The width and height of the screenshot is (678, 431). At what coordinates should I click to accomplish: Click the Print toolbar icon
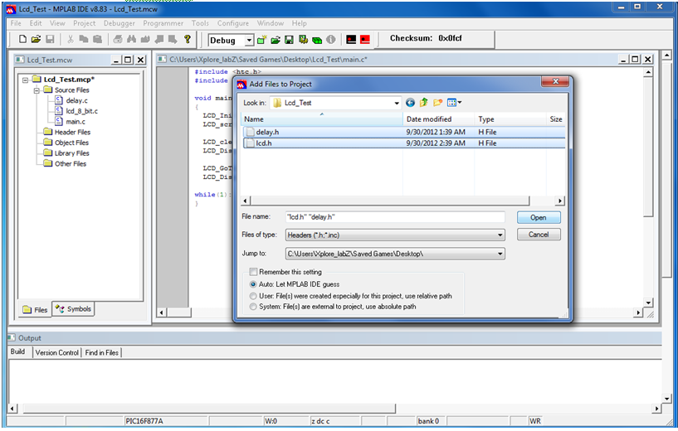(x=118, y=39)
